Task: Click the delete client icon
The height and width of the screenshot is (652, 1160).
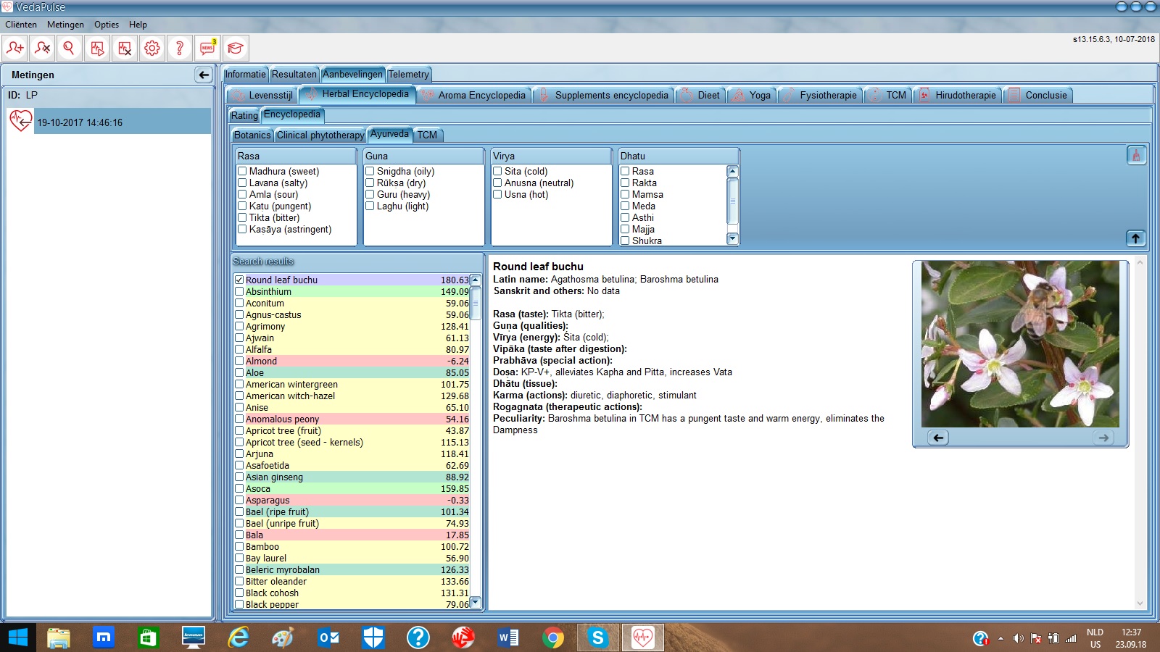Action: [42, 49]
